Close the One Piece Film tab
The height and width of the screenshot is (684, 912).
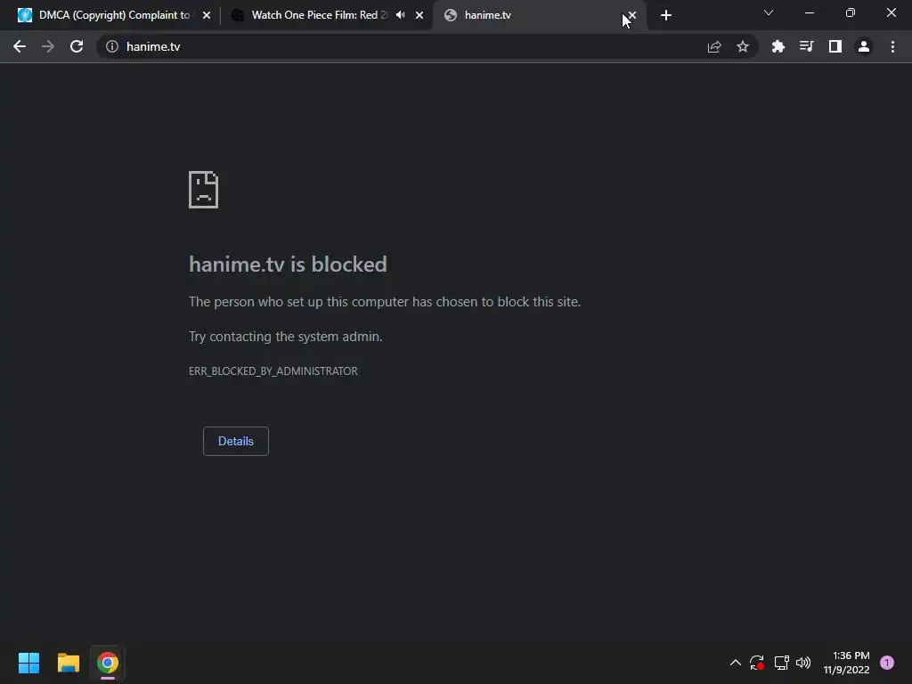[419, 15]
